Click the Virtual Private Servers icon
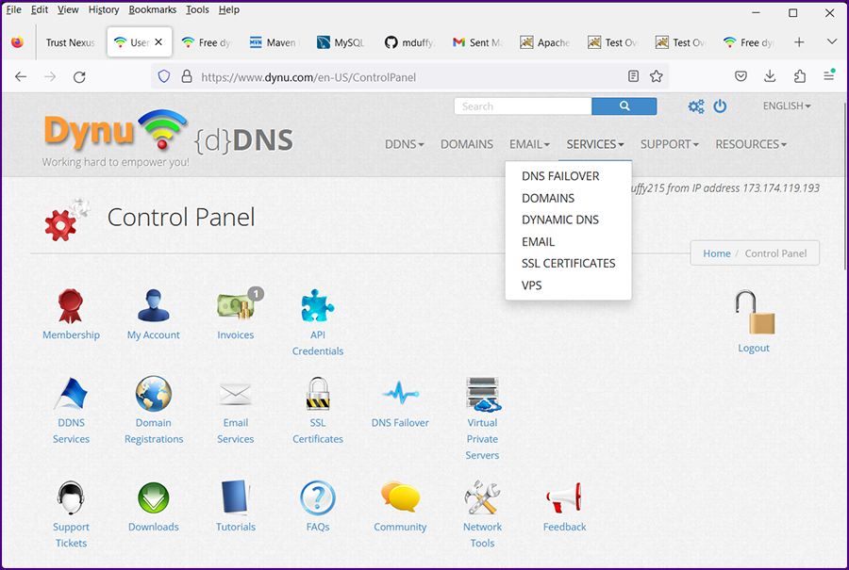The width and height of the screenshot is (849, 570). point(482,394)
